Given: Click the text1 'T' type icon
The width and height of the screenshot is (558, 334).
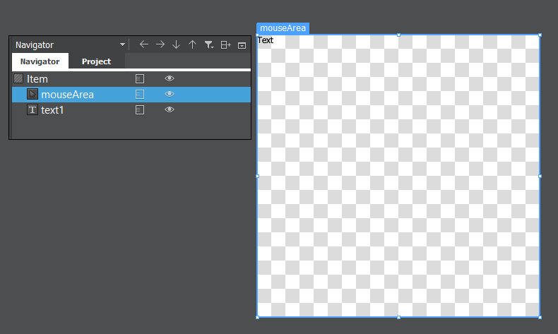Looking at the screenshot, I should pyautogui.click(x=32, y=109).
